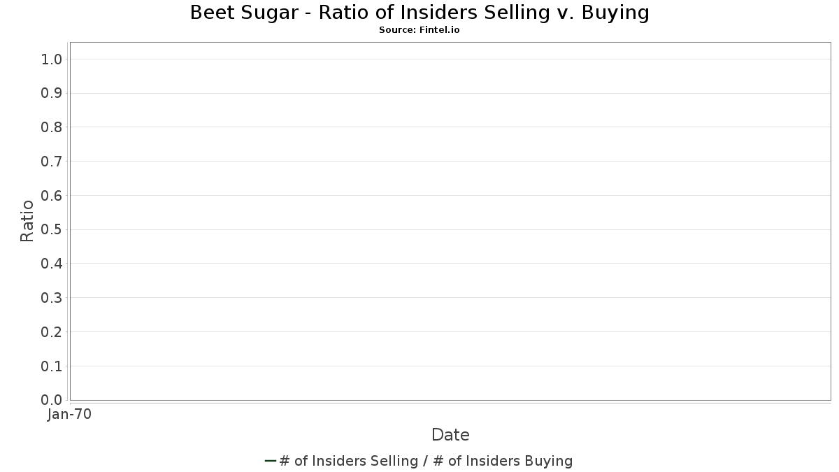Click the 0.5 horizontal gridline
This screenshot has width=839, height=472.
click(x=450, y=229)
